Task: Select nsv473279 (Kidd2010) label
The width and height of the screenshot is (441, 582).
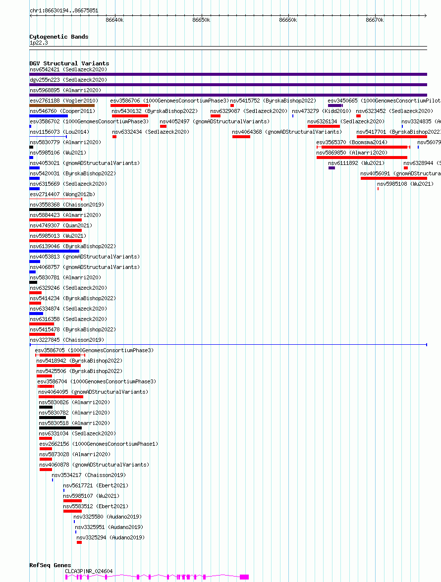Action: (x=322, y=111)
